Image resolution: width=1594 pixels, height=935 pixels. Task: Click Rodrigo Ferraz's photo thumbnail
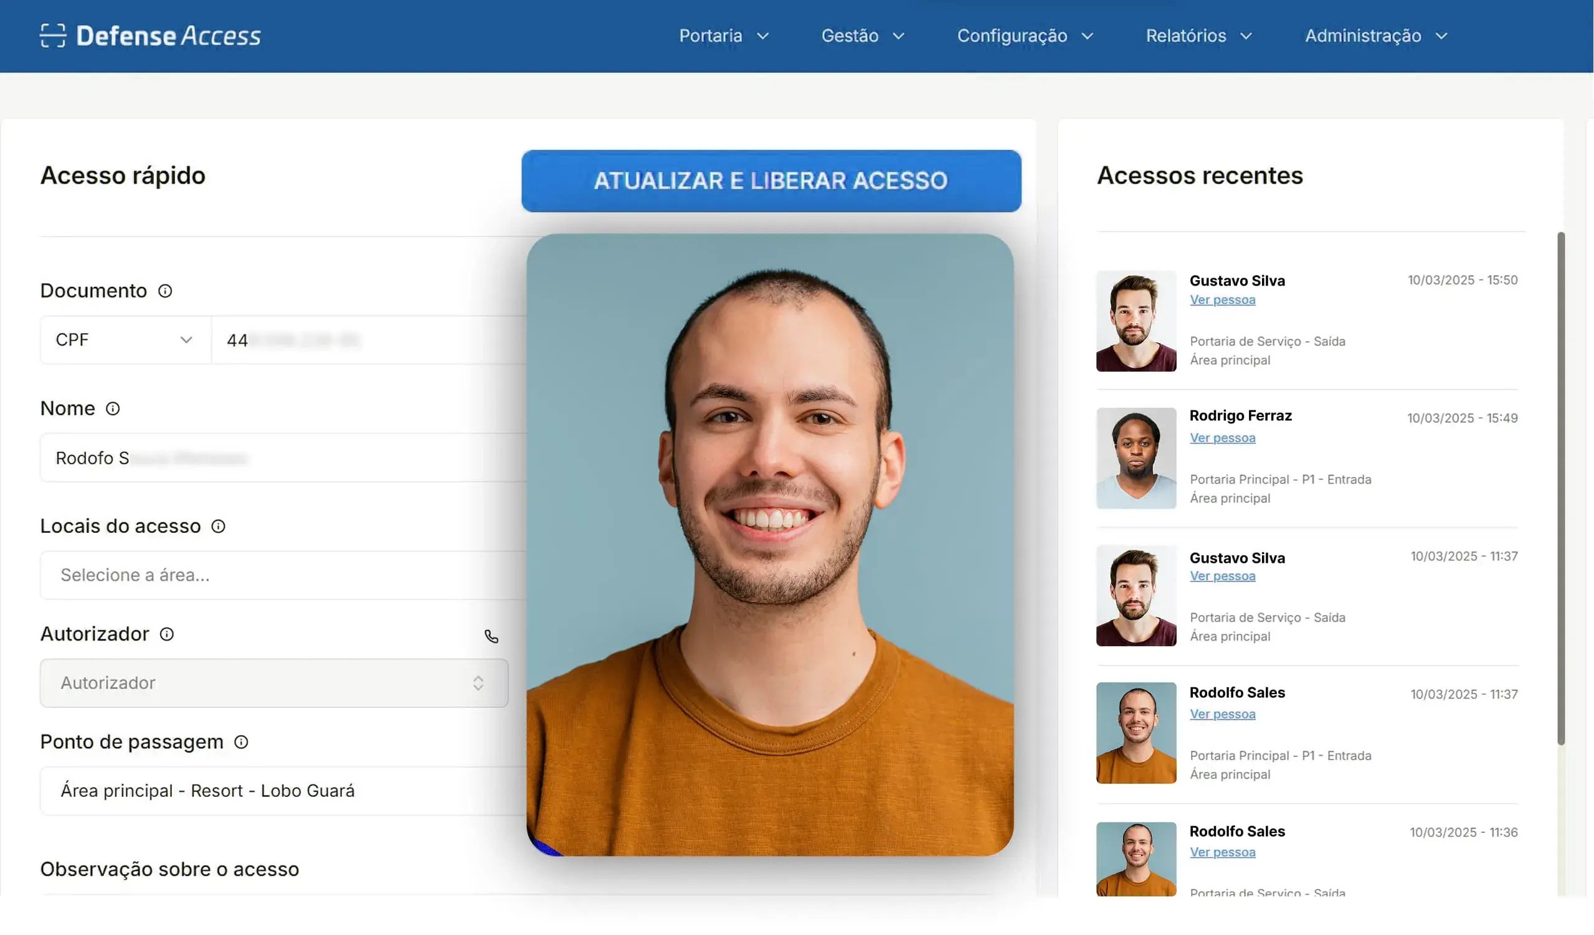pos(1136,458)
